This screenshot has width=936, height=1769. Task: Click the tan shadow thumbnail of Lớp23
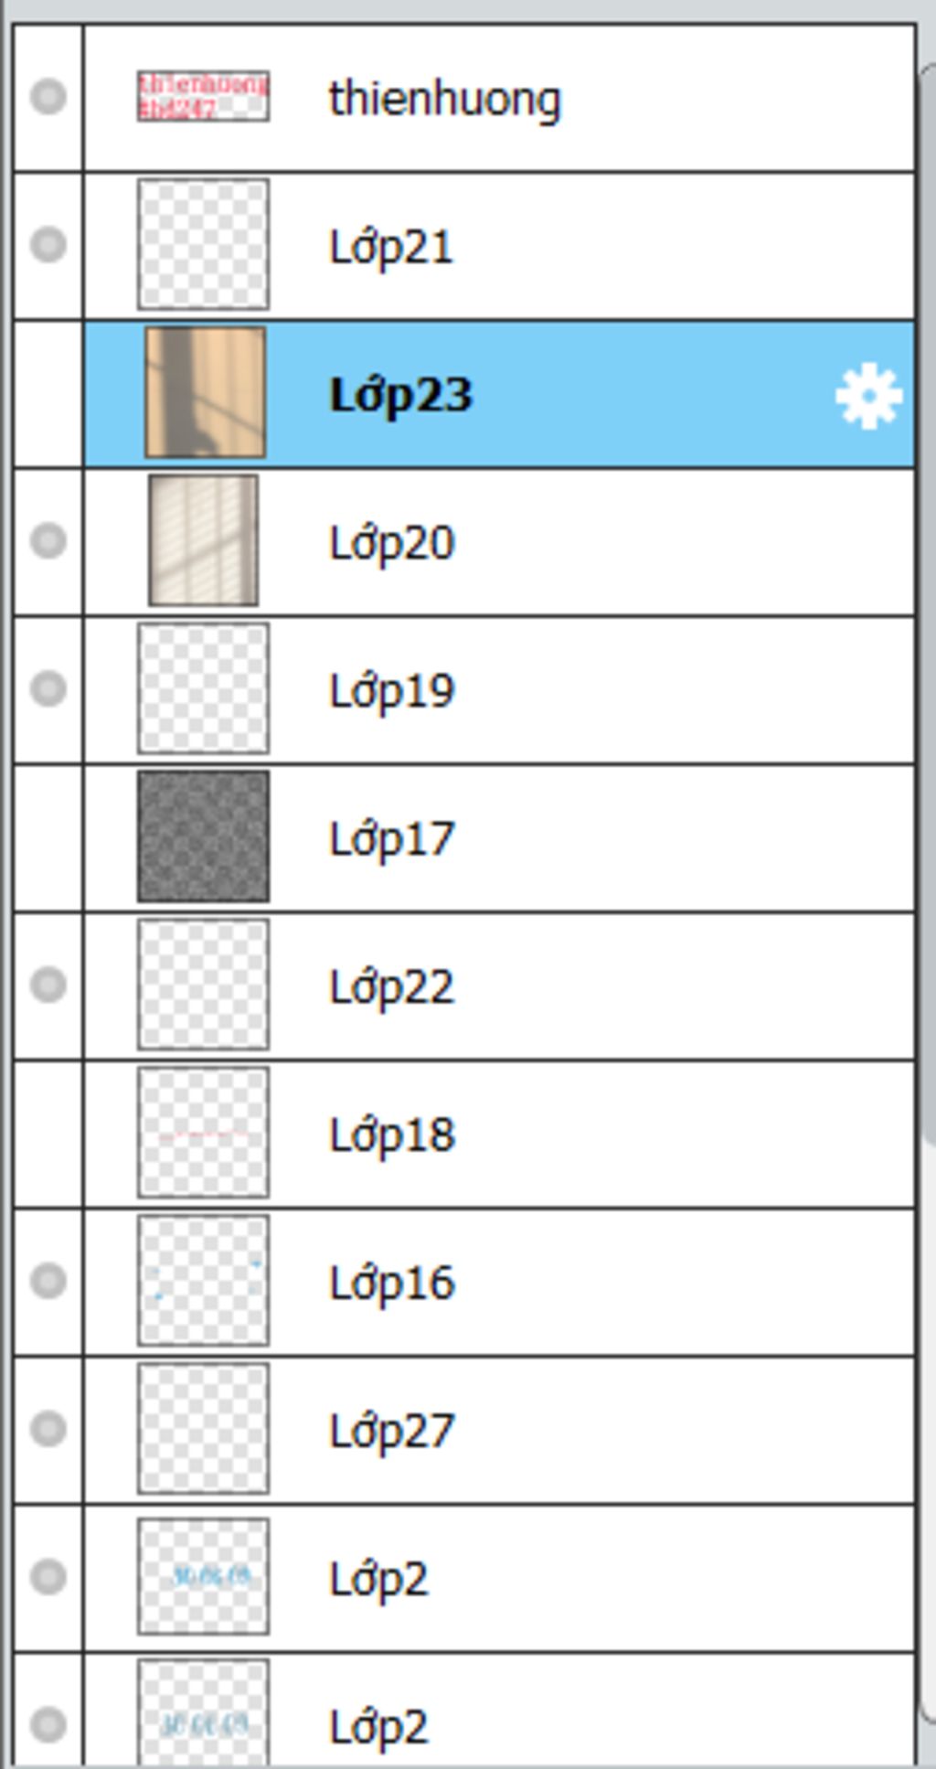click(205, 392)
